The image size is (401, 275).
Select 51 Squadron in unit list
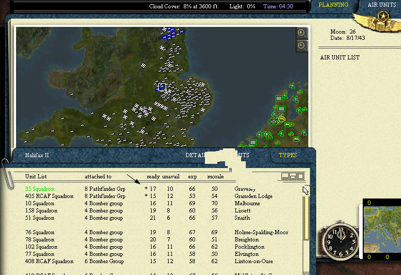[40, 218]
